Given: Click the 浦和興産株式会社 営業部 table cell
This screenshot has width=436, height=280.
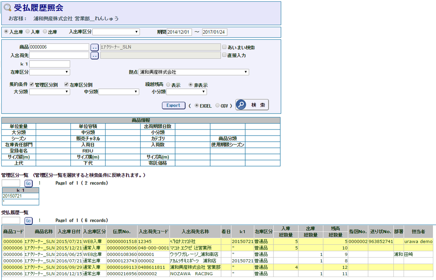Looking at the screenshot, I should (195, 267).
